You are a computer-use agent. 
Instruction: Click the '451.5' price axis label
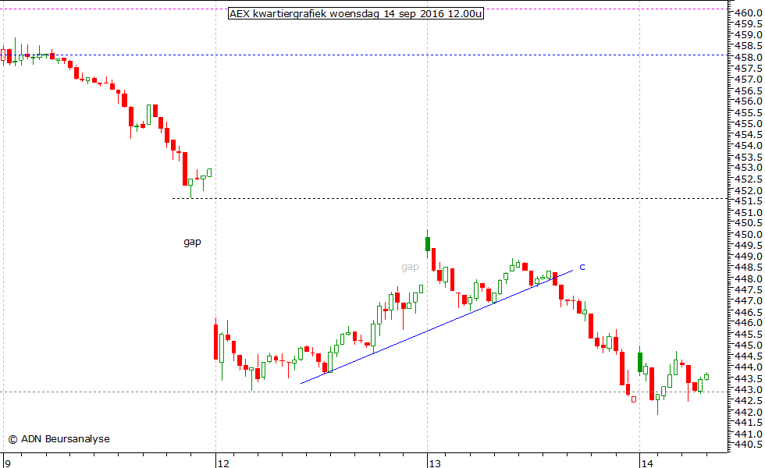(749, 201)
